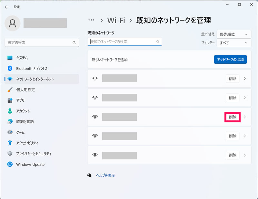
Task: Open the ヘルプを表示 link
Action: 106,175
